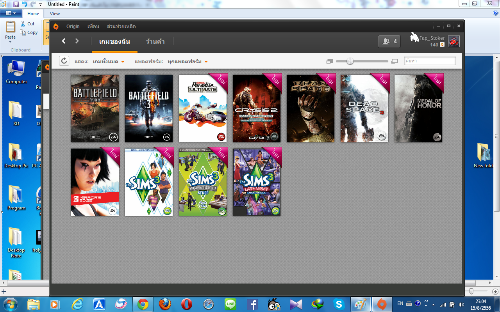Launch Safari from the taskbar
Image resolution: width=500 pixels, height=312 pixels.
(x=208, y=304)
